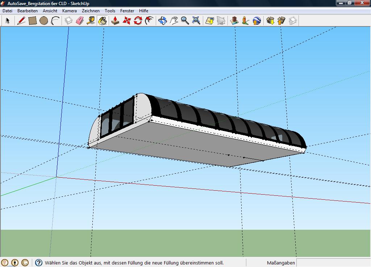Click the G sign-in status icon
Screen dimensions: 371x267
25,263
